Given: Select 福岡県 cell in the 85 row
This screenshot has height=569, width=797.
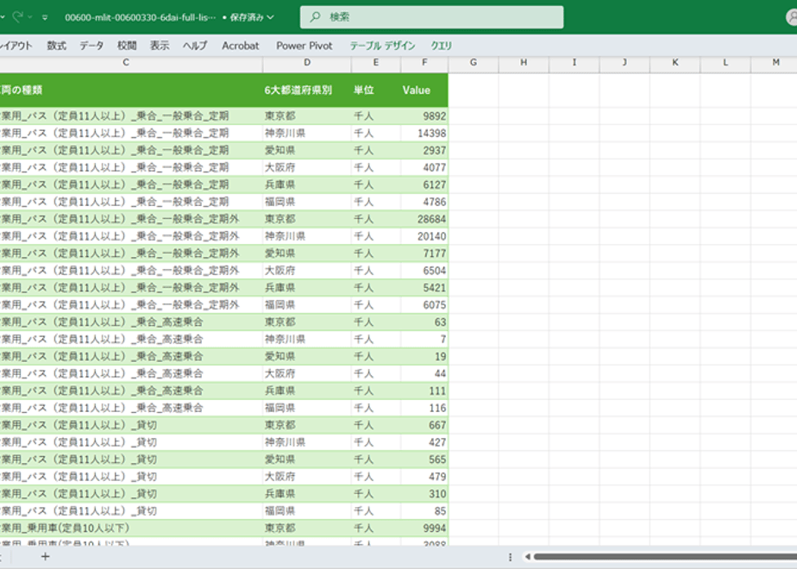Looking at the screenshot, I should (306, 511).
